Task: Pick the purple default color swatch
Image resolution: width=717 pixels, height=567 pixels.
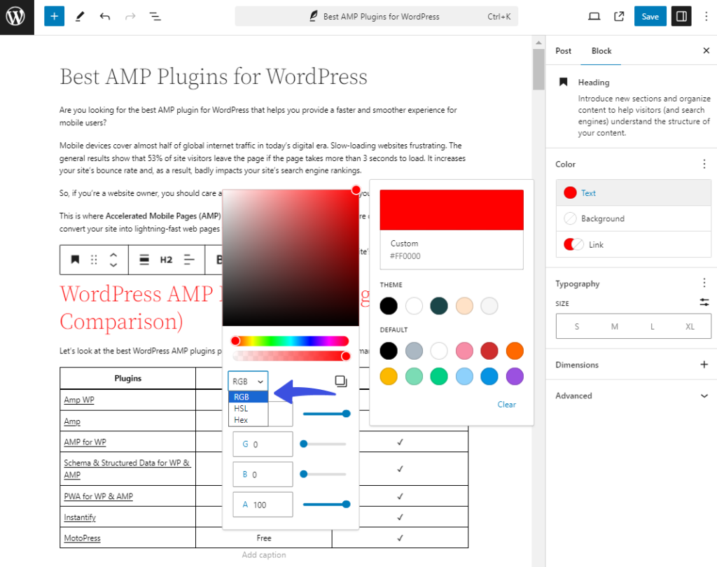Action: (x=515, y=377)
